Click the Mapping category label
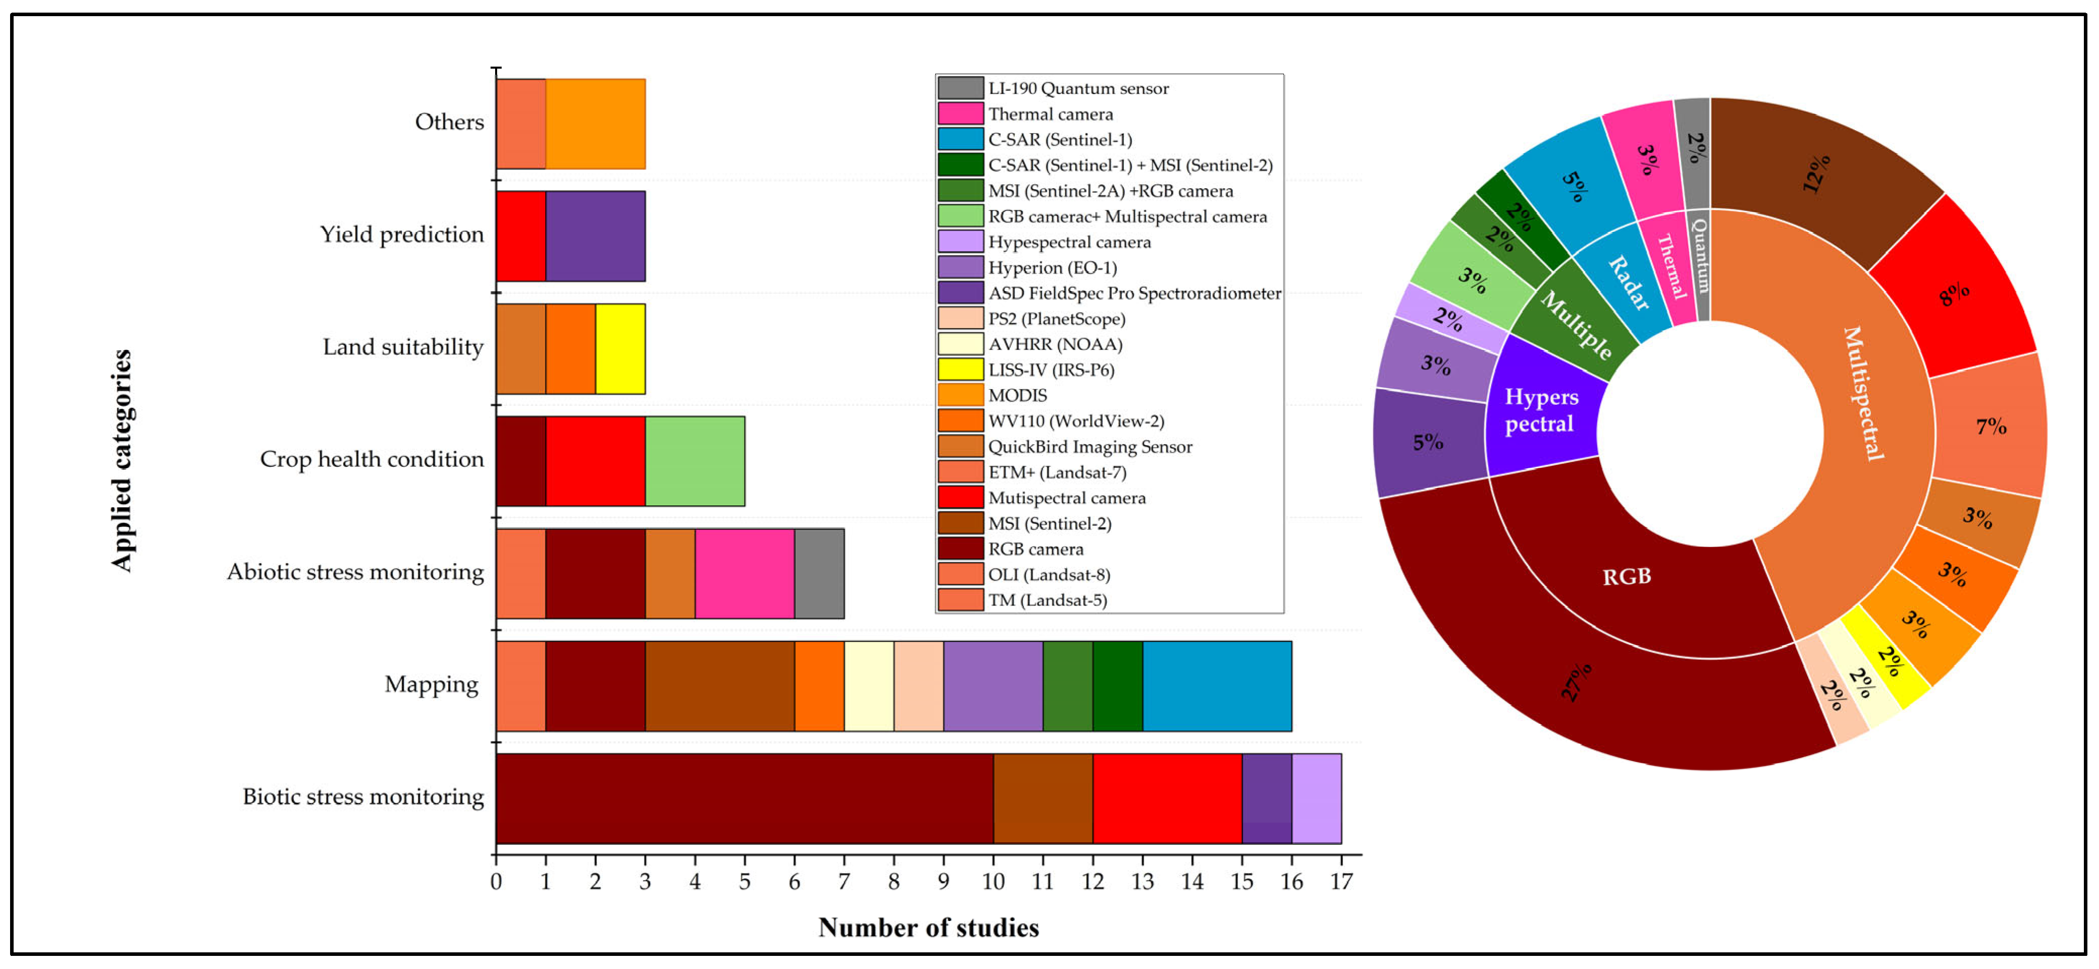2099x969 pixels. pyautogui.click(x=432, y=684)
